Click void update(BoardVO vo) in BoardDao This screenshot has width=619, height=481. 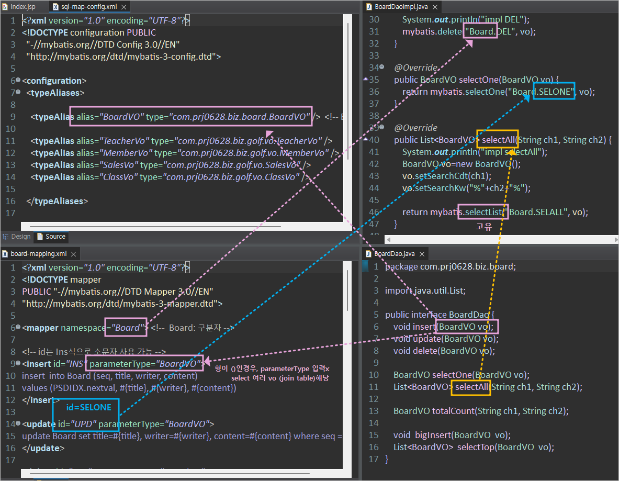click(x=446, y=339)
